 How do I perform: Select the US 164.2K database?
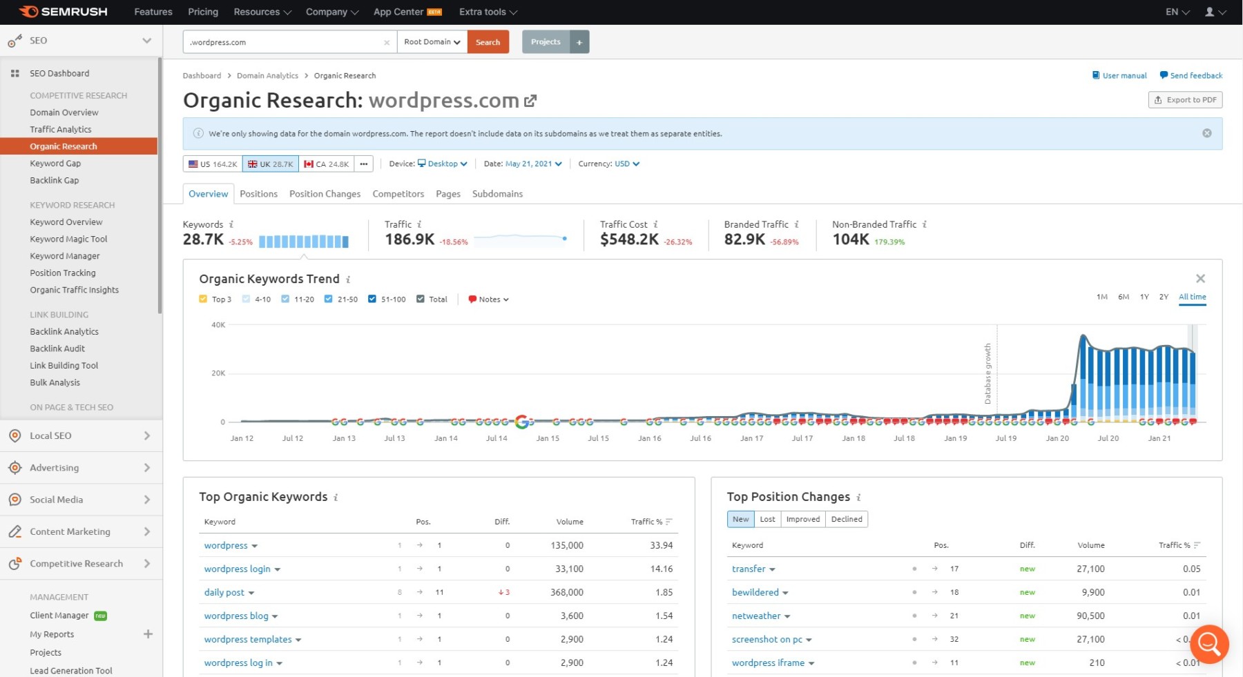pyautogui.click(x=213, y=164)
